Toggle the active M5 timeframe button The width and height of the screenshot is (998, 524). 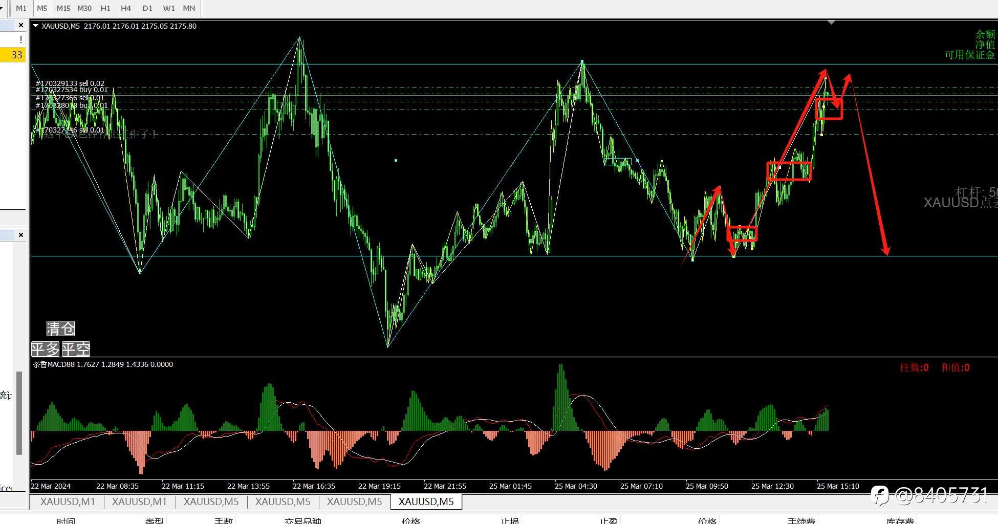(x=42, y=8)
